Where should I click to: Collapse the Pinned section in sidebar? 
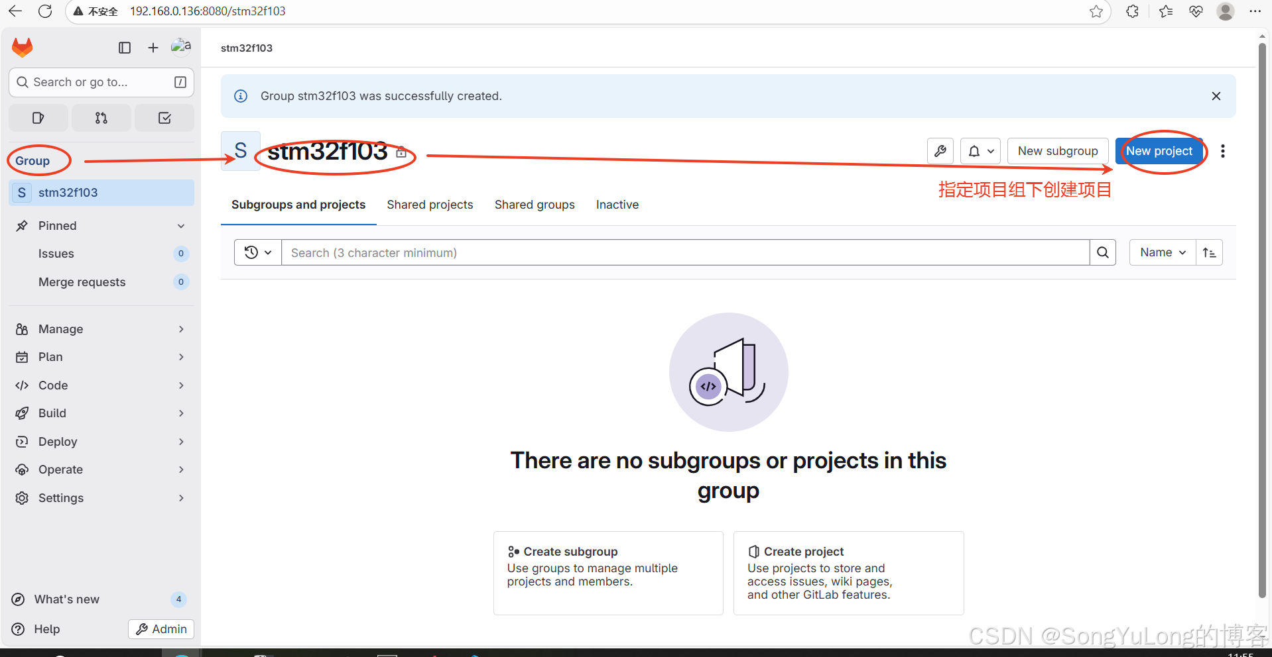click(x=181, y=226)
